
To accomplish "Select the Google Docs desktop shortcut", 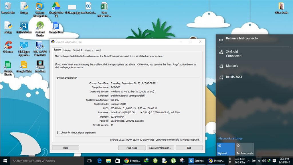I will 56,28.
